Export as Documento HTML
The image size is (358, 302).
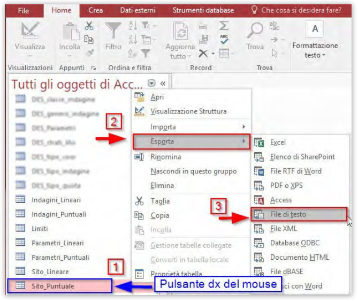[300, 257]
